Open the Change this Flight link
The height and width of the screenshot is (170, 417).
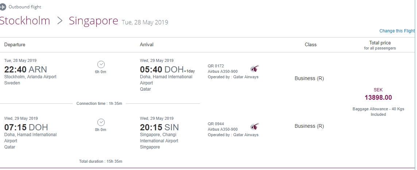pos(397,31)
